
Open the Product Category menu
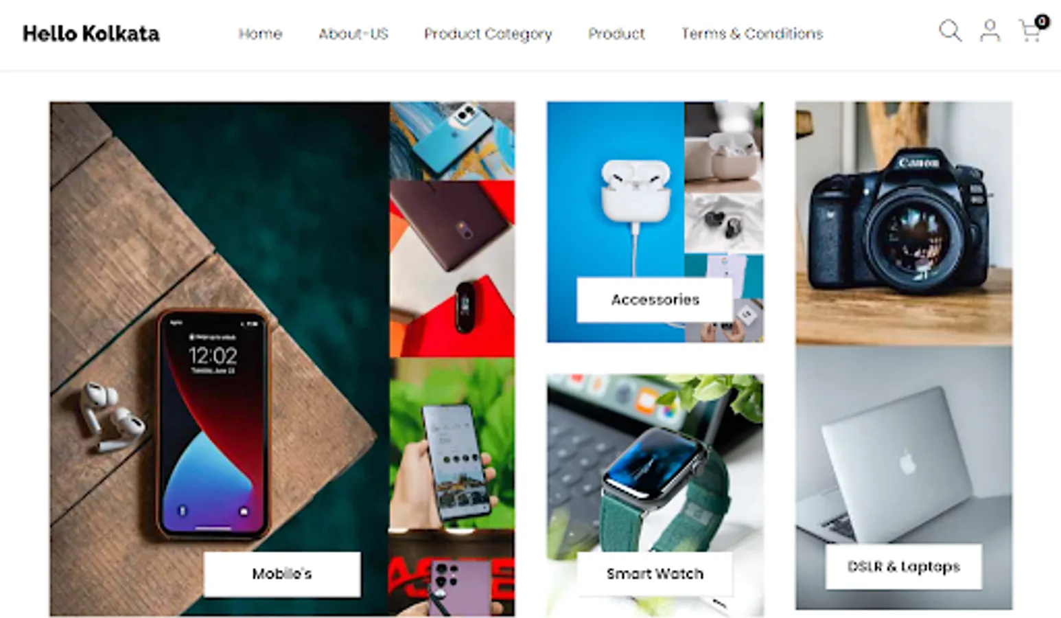point(488,34)
